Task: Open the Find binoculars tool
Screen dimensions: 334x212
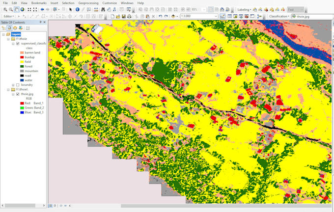Action: (x=103, y=9)
